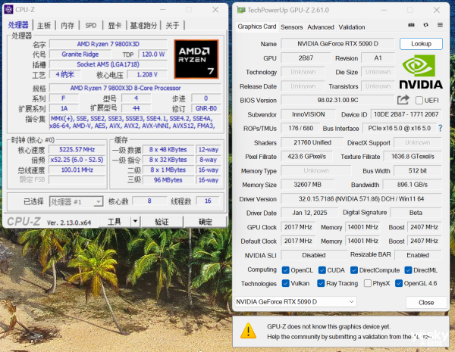Image resolution: width=455 pixels, height=352 pixels.
Task: Click the GPU-Z screenshot camera icon
Action: click(x=411, y=25)
